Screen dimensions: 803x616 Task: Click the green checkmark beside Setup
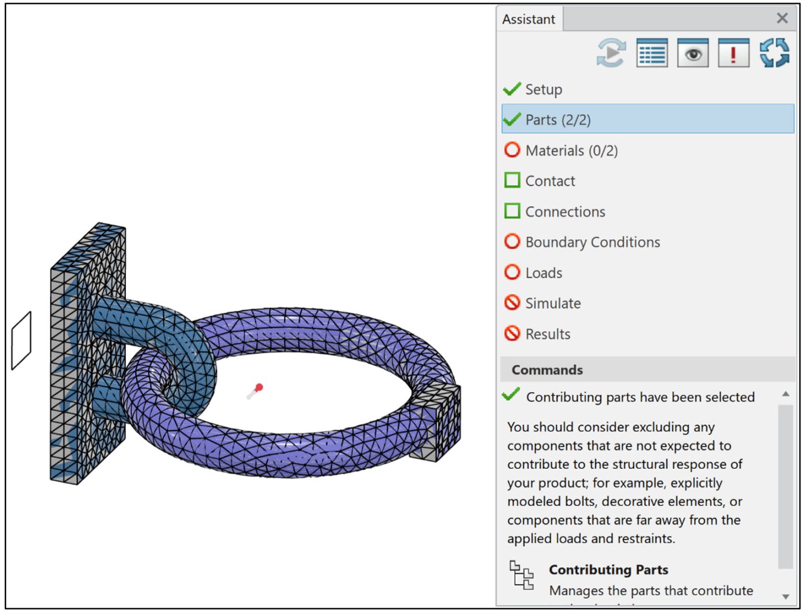coord(512,88)
